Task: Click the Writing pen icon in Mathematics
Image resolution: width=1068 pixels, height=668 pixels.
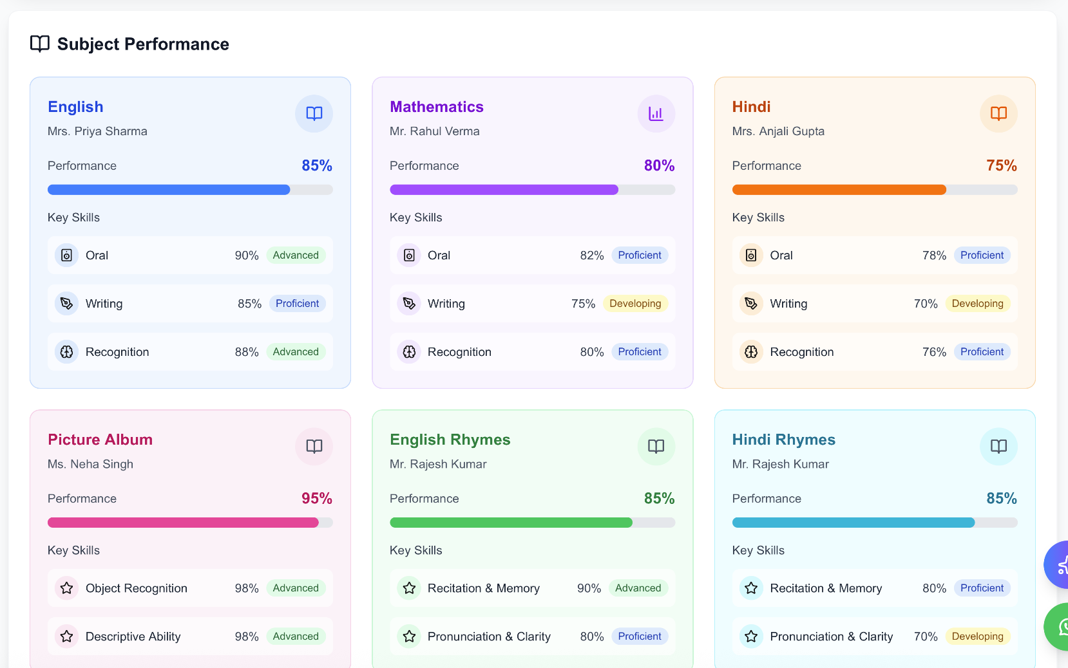Action: click(409, 304)
